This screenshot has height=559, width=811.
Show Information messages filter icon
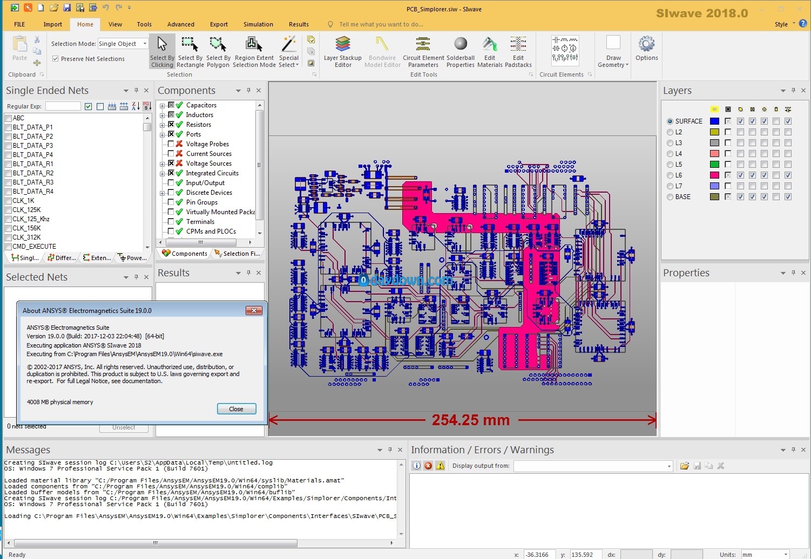coord(416,466)
